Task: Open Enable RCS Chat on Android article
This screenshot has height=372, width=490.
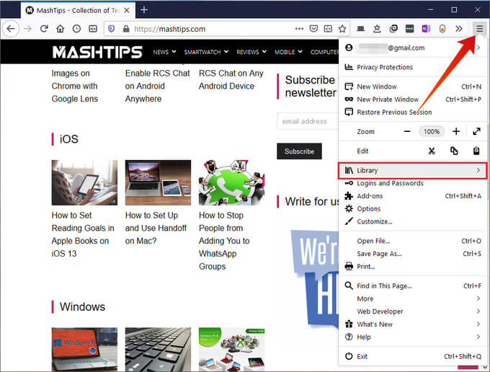Action: pyautogui.click(x=157, y=86)
